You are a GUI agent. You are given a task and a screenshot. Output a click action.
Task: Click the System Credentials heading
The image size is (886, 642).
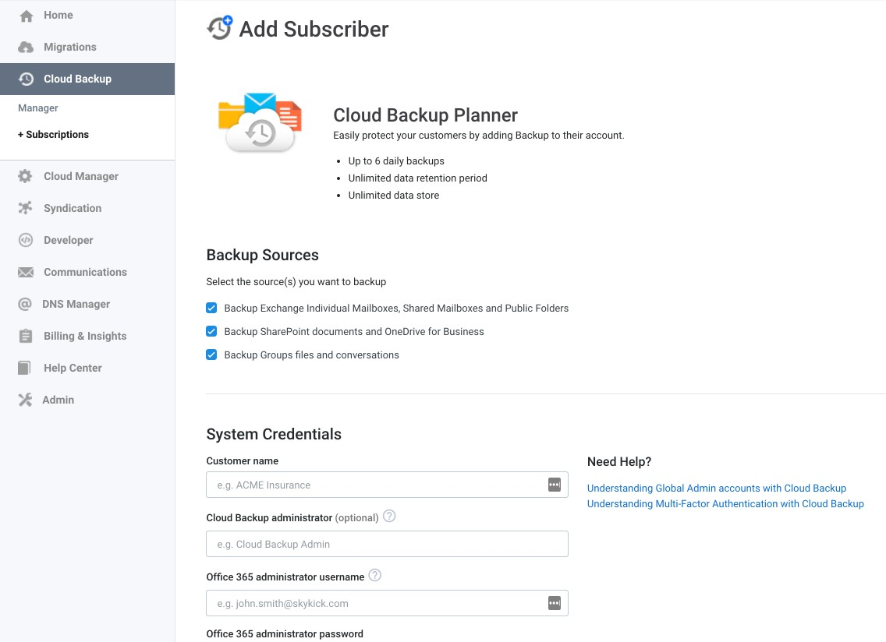coord(274,434)
